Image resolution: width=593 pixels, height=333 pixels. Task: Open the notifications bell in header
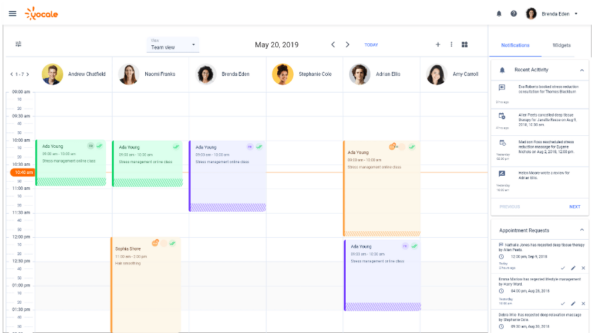point(499,13)
